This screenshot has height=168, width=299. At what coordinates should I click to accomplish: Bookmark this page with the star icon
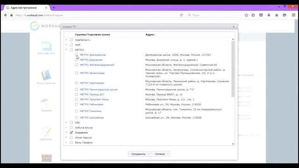246,15
